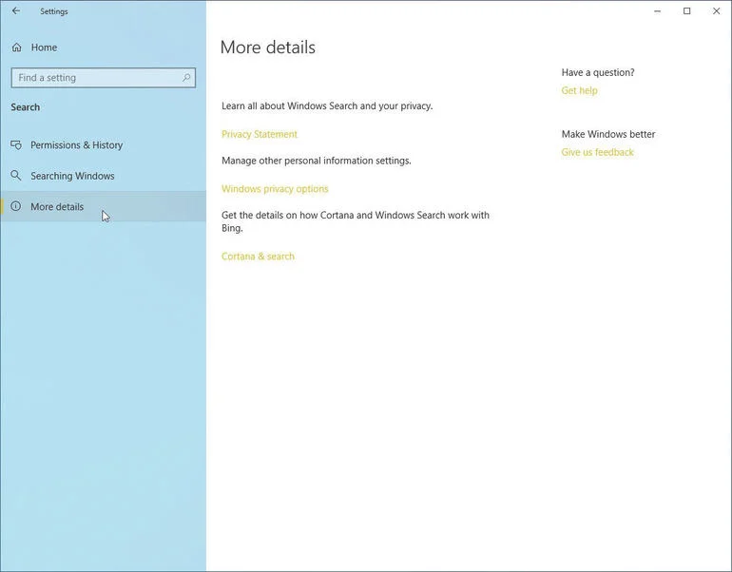Maximize the Settings window
732x572 pixels.
[x=686, y=11]
